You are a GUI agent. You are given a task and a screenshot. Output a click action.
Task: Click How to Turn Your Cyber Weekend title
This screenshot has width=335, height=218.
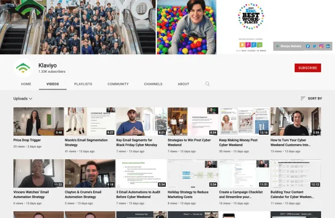coord(290,143)
